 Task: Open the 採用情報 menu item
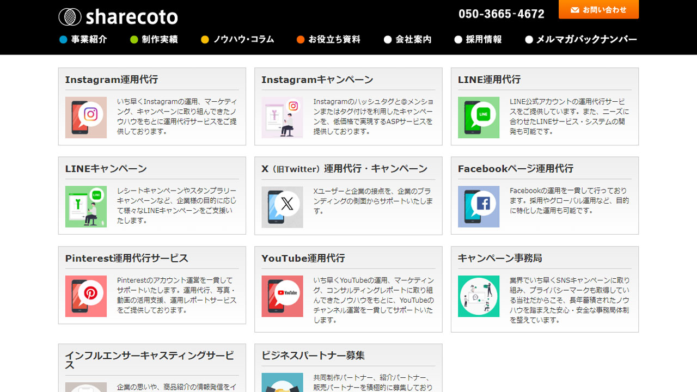tap(478, 39)
